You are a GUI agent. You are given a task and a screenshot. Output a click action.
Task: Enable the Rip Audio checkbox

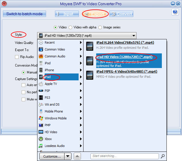click(x=17, y=57)
